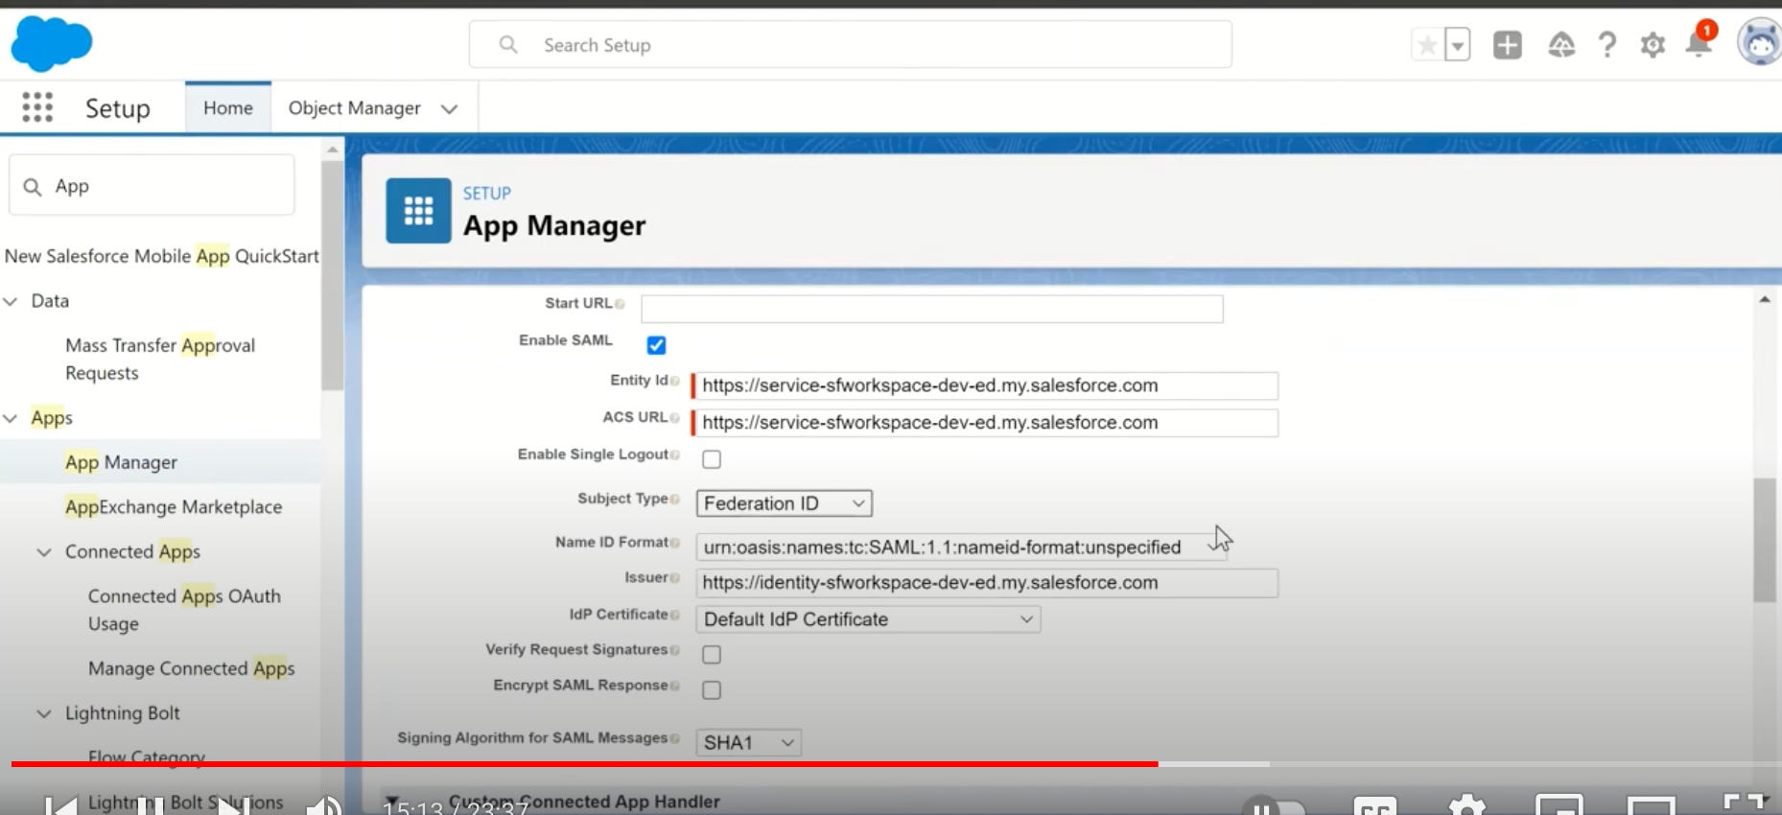This screenshot has width=1782, height=815.
Task: Collapse the Connected Apps section
Action: click(44, 552)
